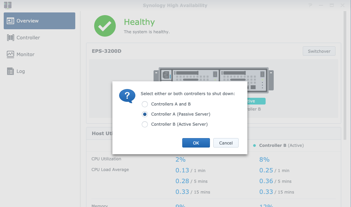Click the Controller B (Active) column header
Image resolution: width=351 pixels, height=207 pixels.
pyautogui.click(x=281, y=145)
